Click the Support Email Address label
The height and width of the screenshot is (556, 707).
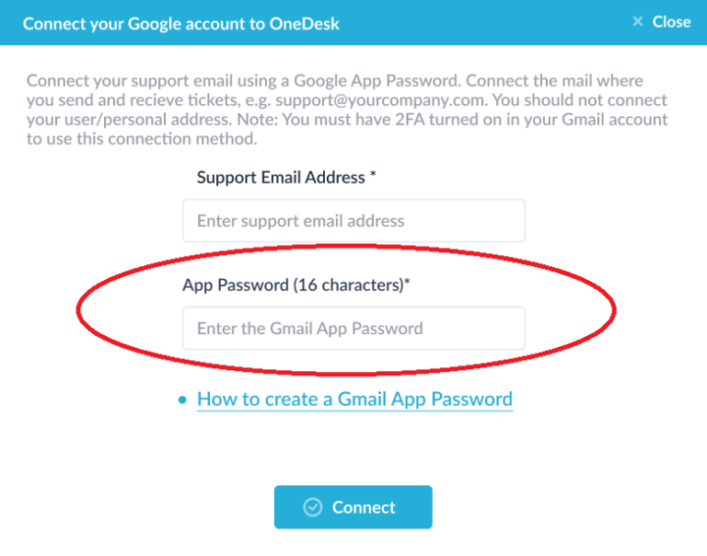[282, 178]
